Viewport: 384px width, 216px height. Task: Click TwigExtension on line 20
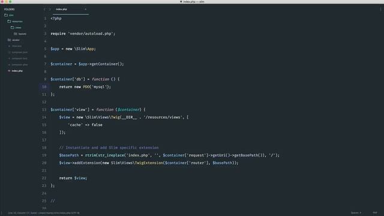coord(149,163)
